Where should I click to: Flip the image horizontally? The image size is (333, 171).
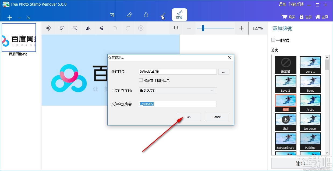point(88,28)
